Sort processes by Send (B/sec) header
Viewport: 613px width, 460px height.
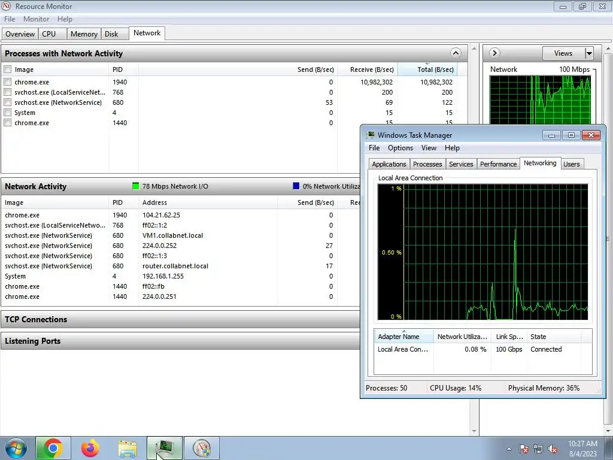pyautogui.click(x=238, y=69)
